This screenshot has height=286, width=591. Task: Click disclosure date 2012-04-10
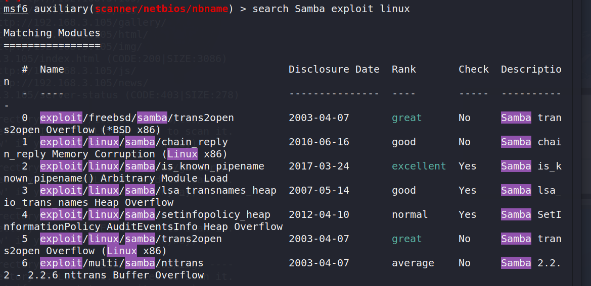319,214
